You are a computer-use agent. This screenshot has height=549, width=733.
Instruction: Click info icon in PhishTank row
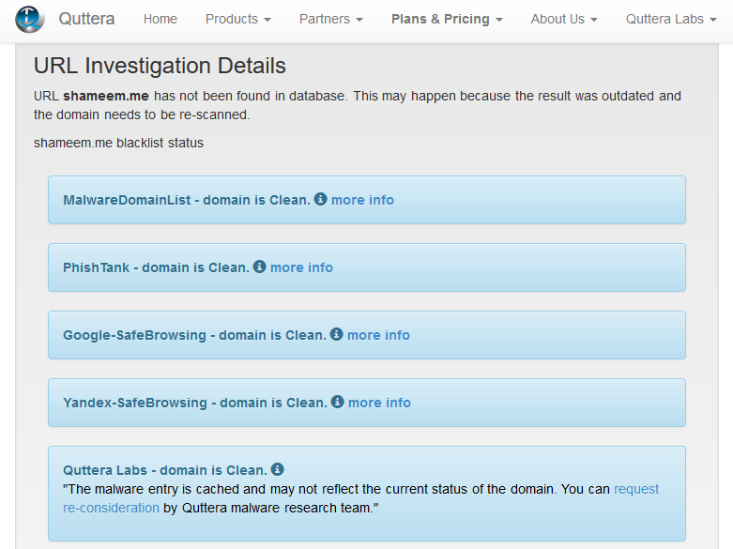pyautogui.click(x=259, y=267)
